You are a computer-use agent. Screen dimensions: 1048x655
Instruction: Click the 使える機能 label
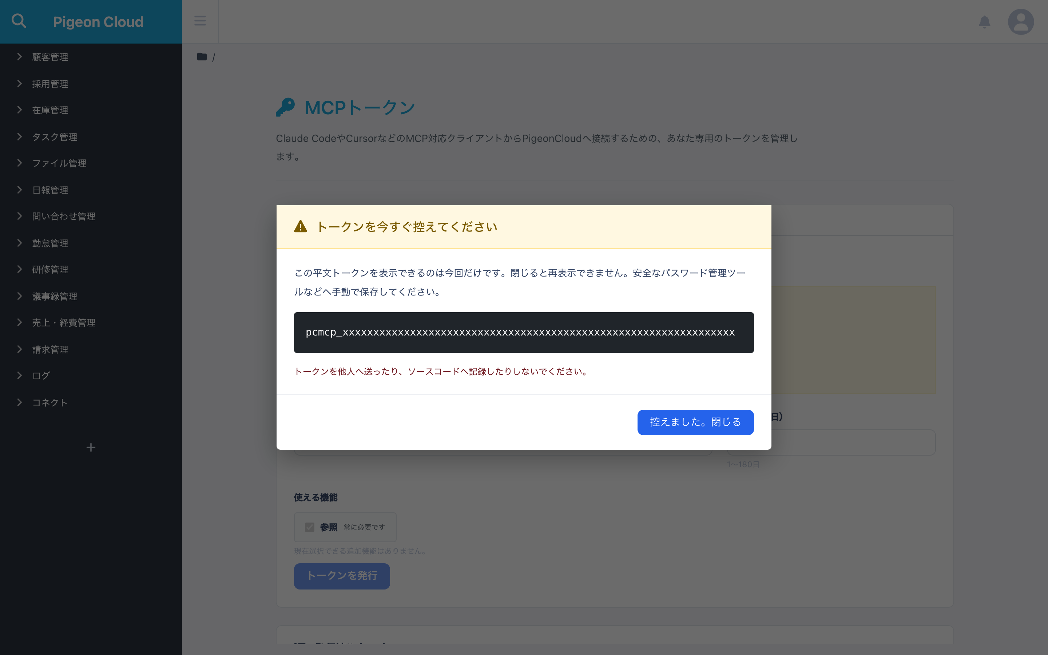tap(315, 497)
